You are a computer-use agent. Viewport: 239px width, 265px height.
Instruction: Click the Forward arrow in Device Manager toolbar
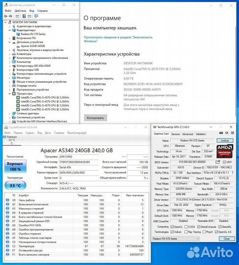tap(10, 16)
